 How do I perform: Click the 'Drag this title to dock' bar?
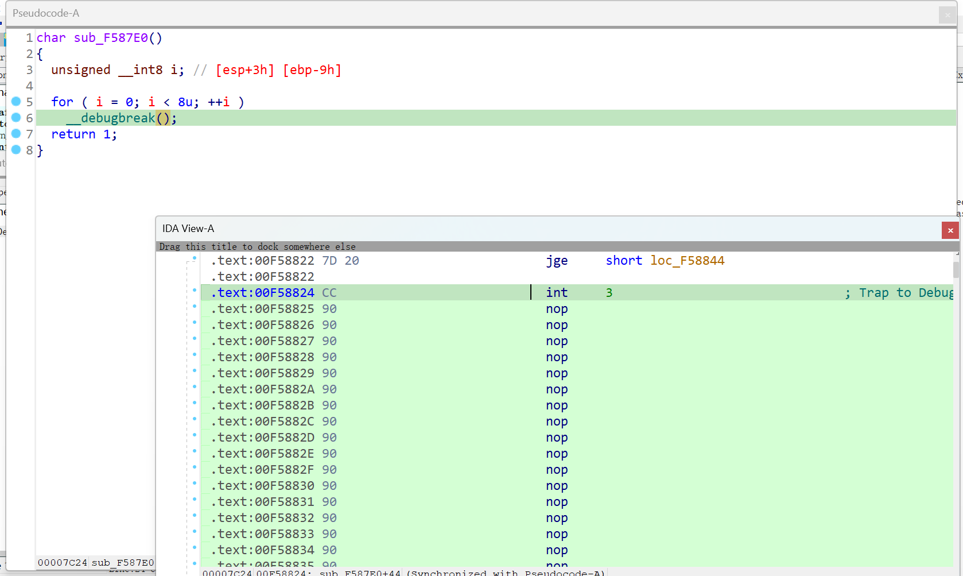[x=557, y=246]
